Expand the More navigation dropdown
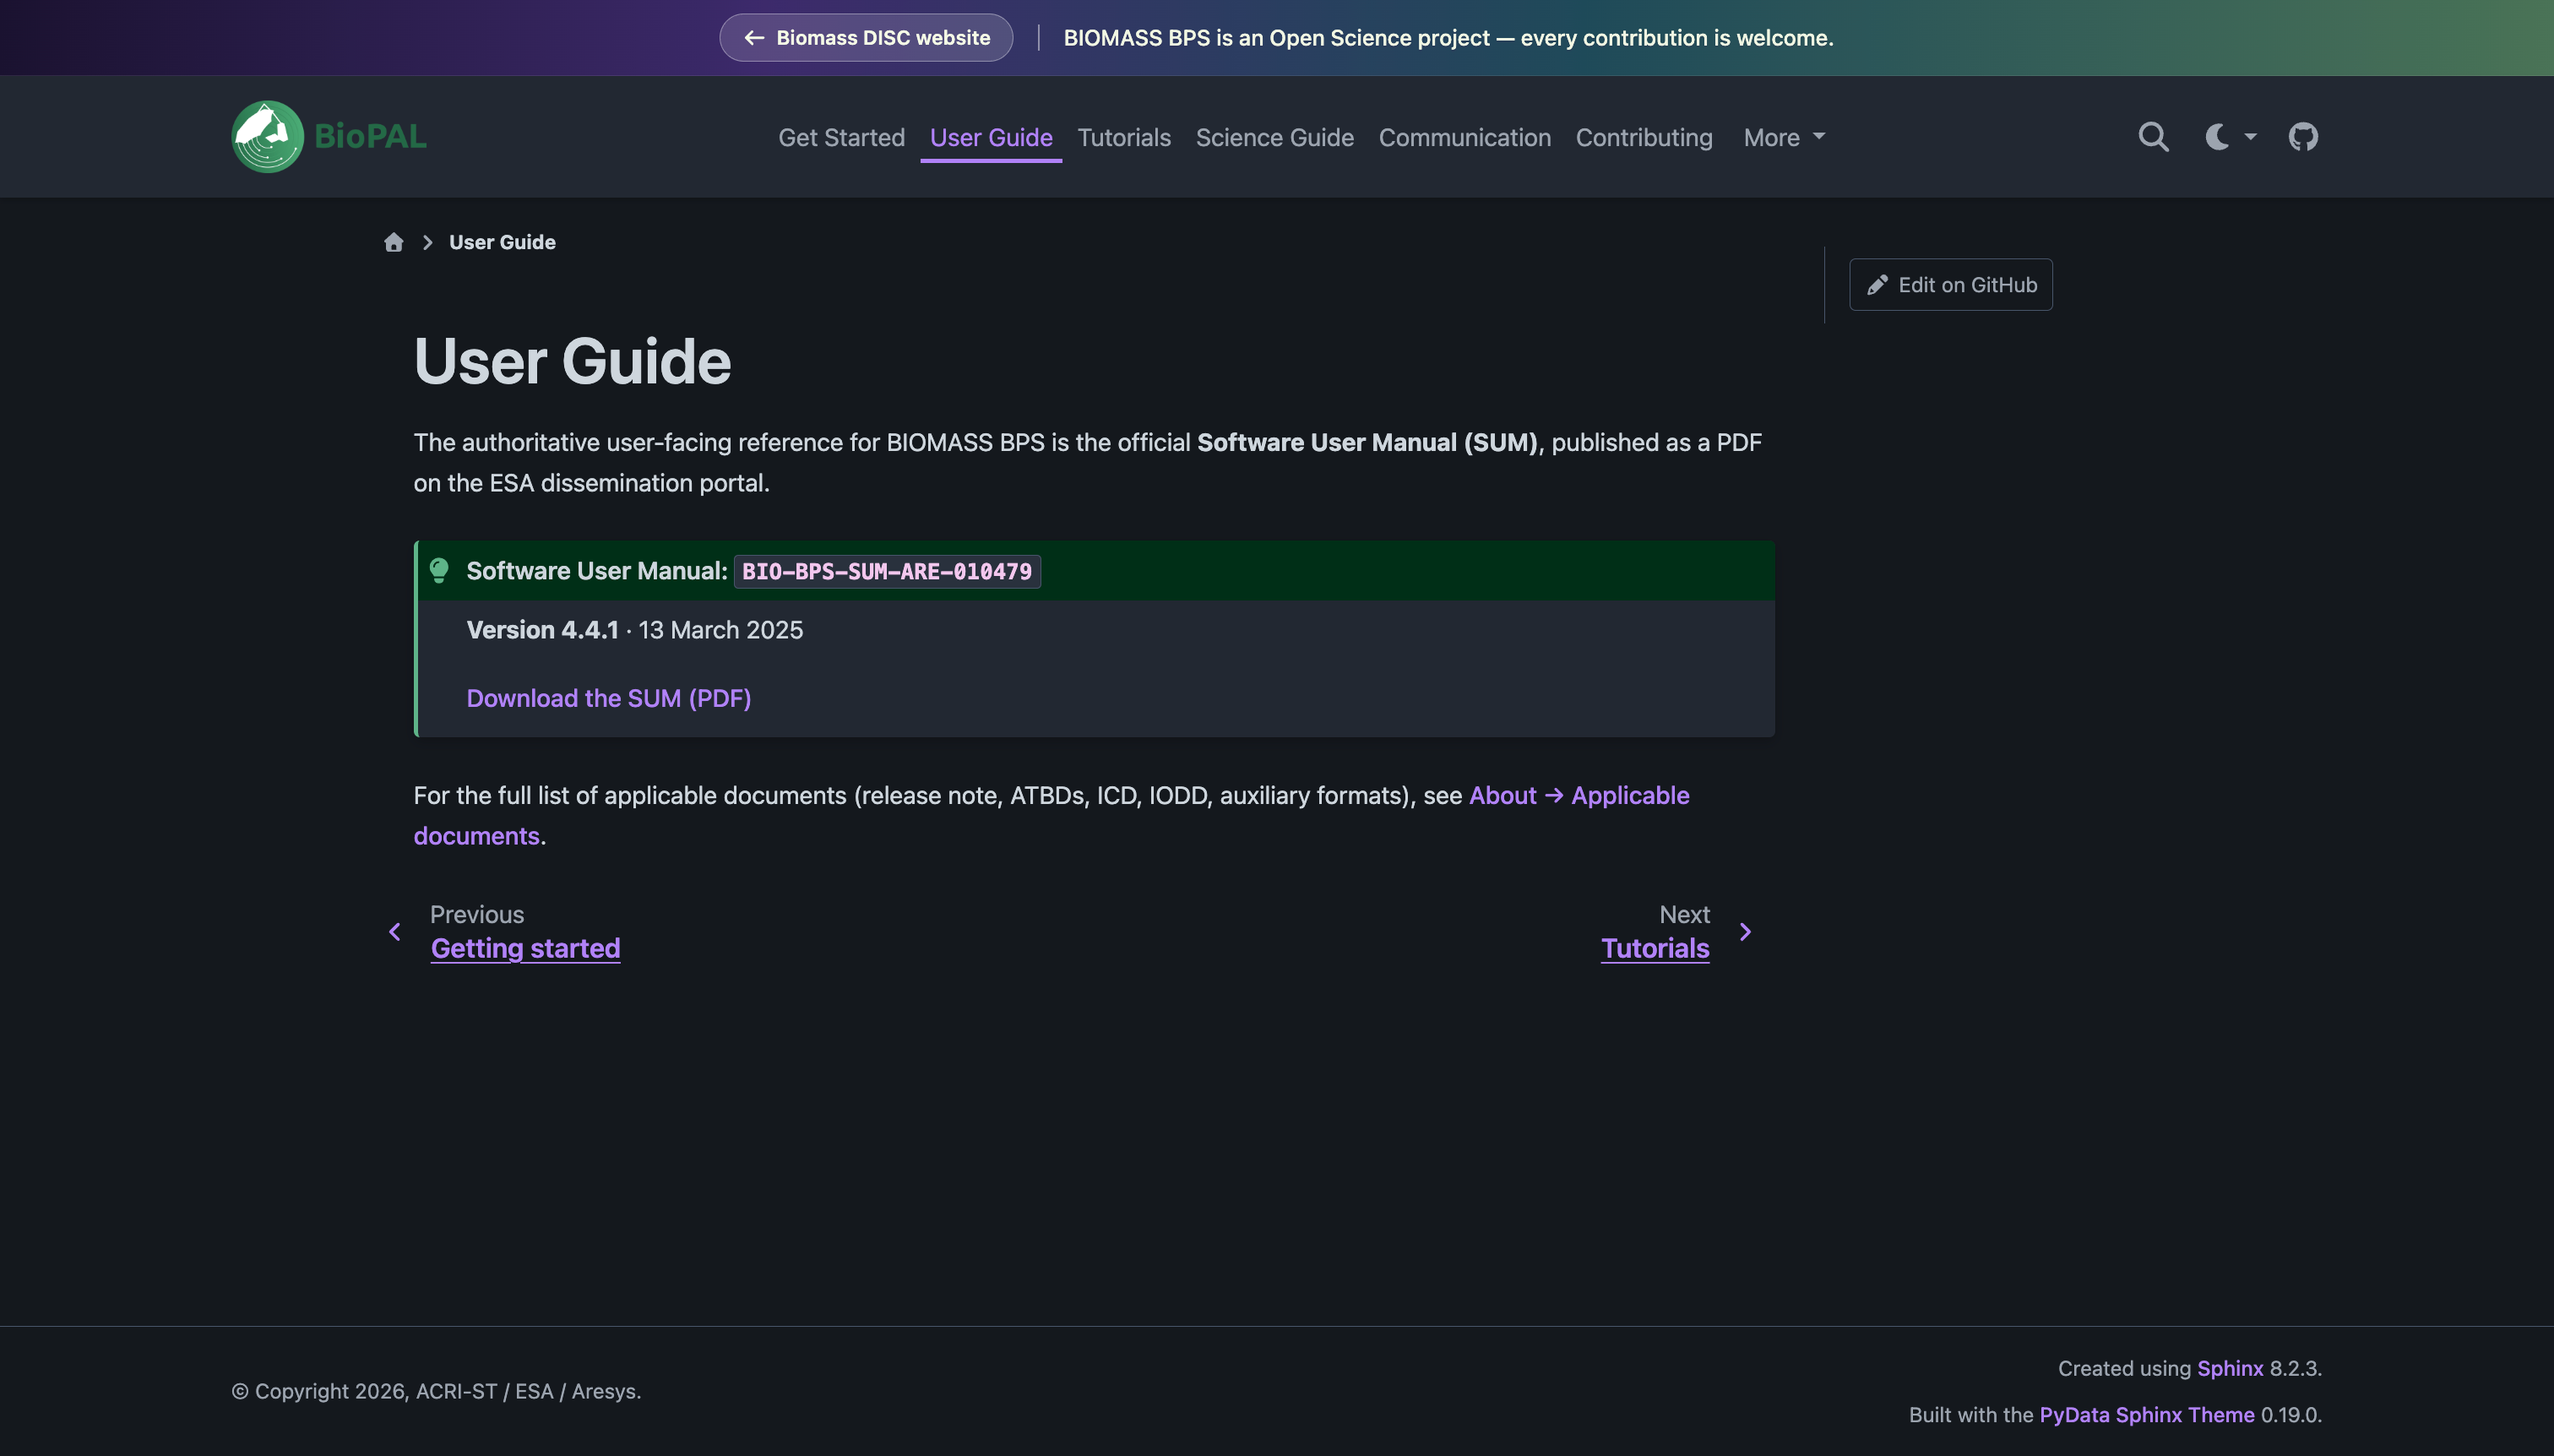The height and width of the screenshot is (1456, 2554). pyautogui.click(x=1783, y=138)
